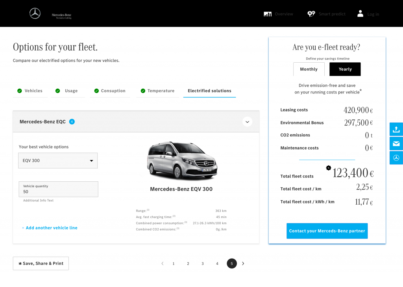Go to next page arrow
Image resolution: width=403 pixels, height=287 pixels.
click(x=243, y=263)
